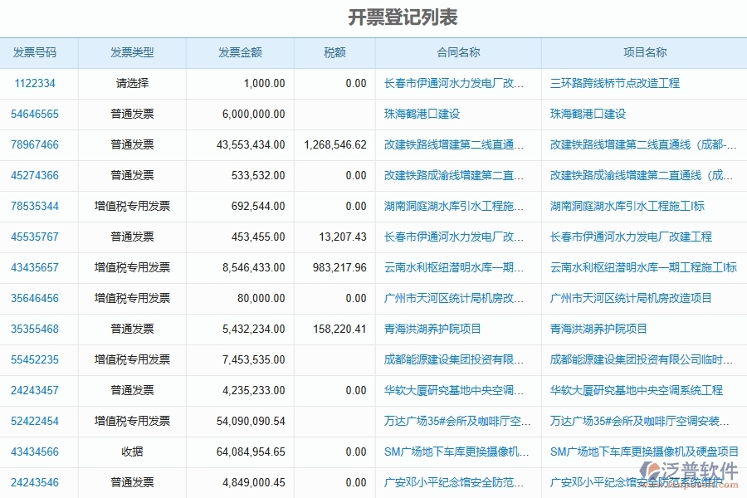Screen dimensions: 747x498
Task: Open contract 湖南洞庭湖水库引水工程施 entry
Action: [x=448, y=206]
